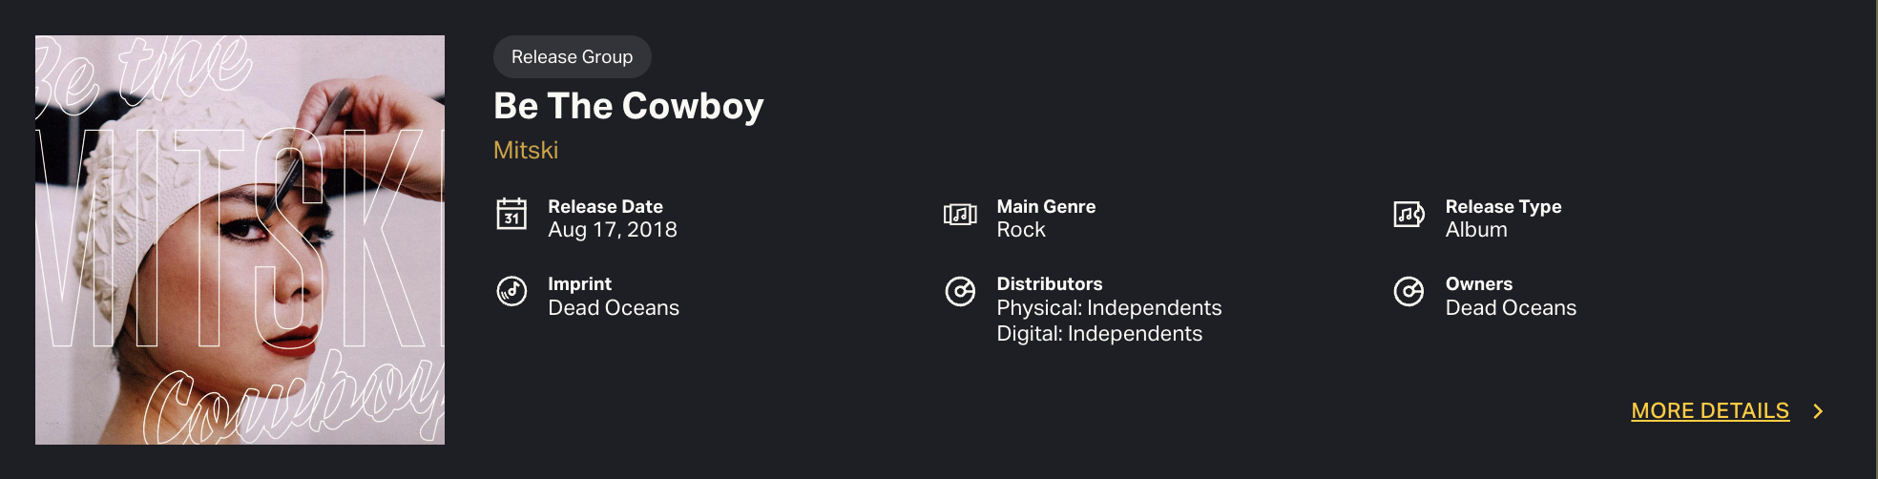Click the Album release type value
1878x479 pixels.
tap(1476, 230)
